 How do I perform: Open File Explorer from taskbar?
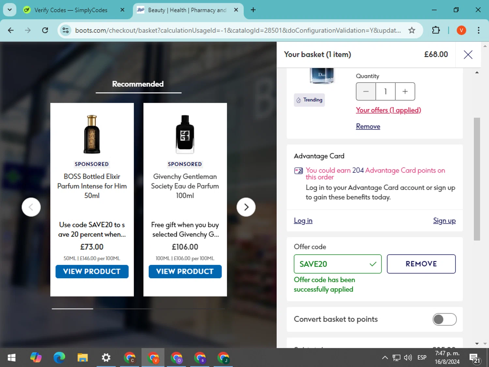coord(82,358)
